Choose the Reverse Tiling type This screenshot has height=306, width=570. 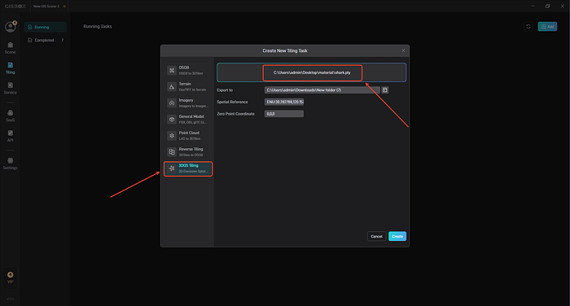tap(188, 152)
